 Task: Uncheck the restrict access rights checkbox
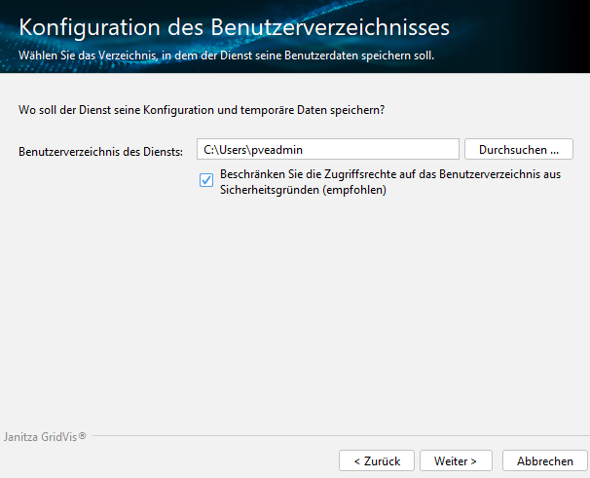pyautogui.click(x=206, y=180)
